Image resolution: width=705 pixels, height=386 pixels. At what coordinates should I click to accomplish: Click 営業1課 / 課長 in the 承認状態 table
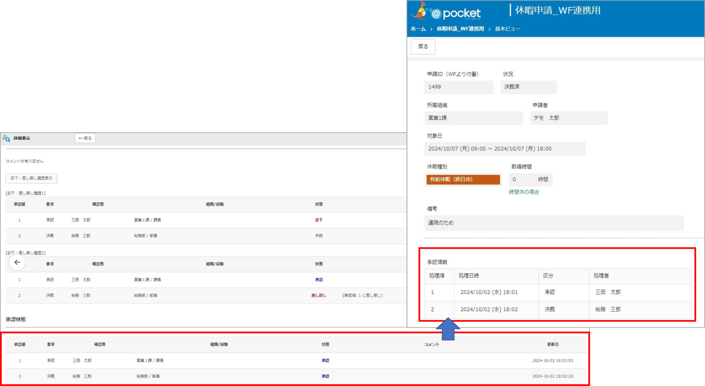(x=150, y=361)
